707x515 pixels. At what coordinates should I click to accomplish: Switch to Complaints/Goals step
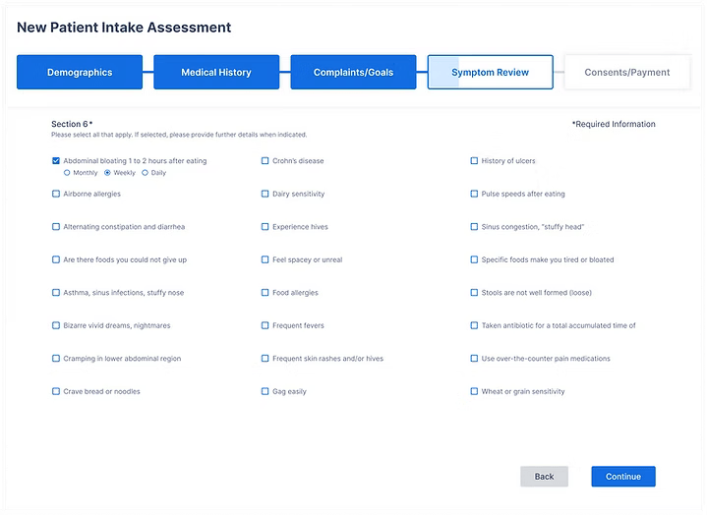353,73
